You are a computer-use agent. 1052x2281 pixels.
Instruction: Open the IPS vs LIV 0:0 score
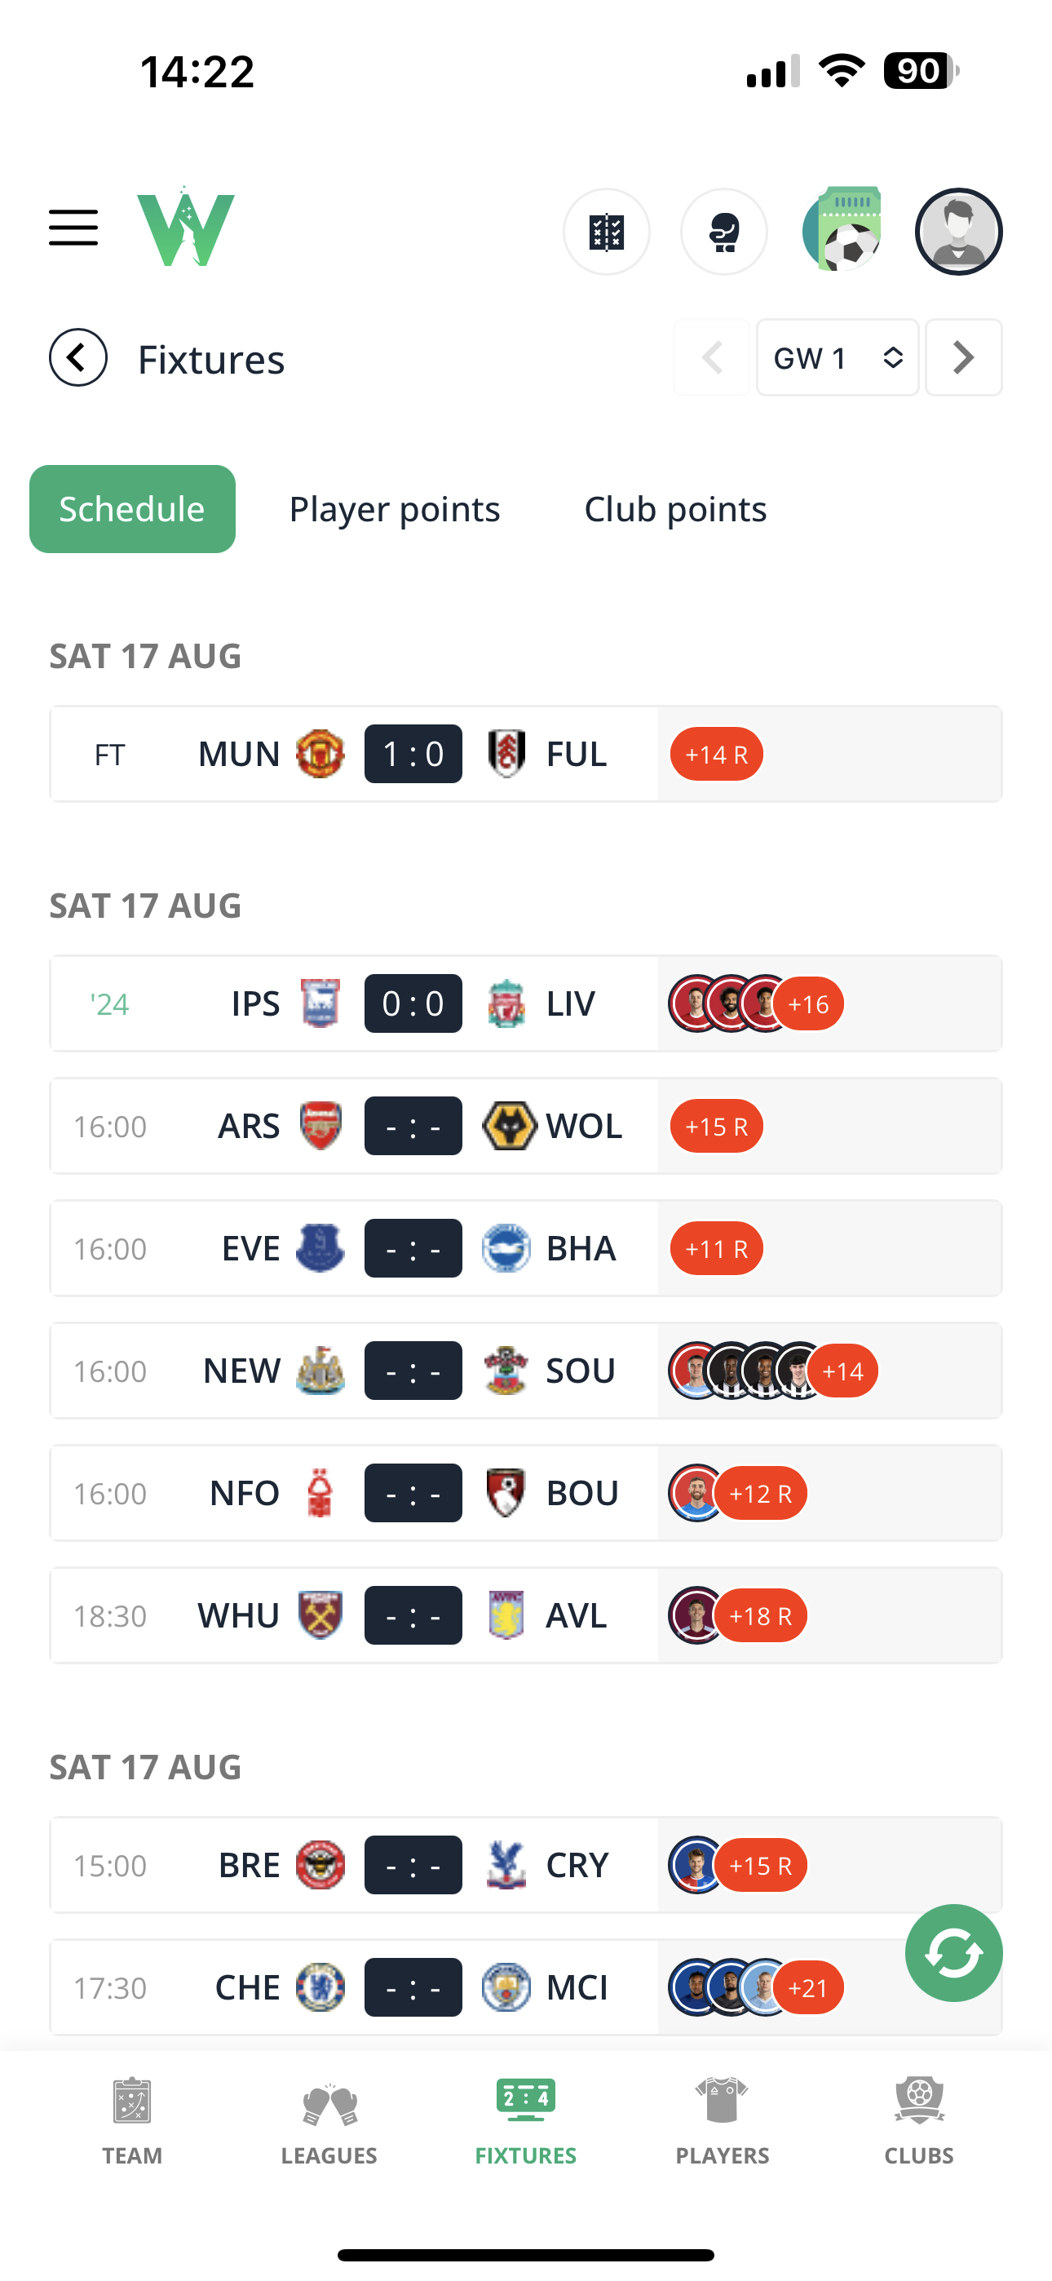(x=413, y=1003)
